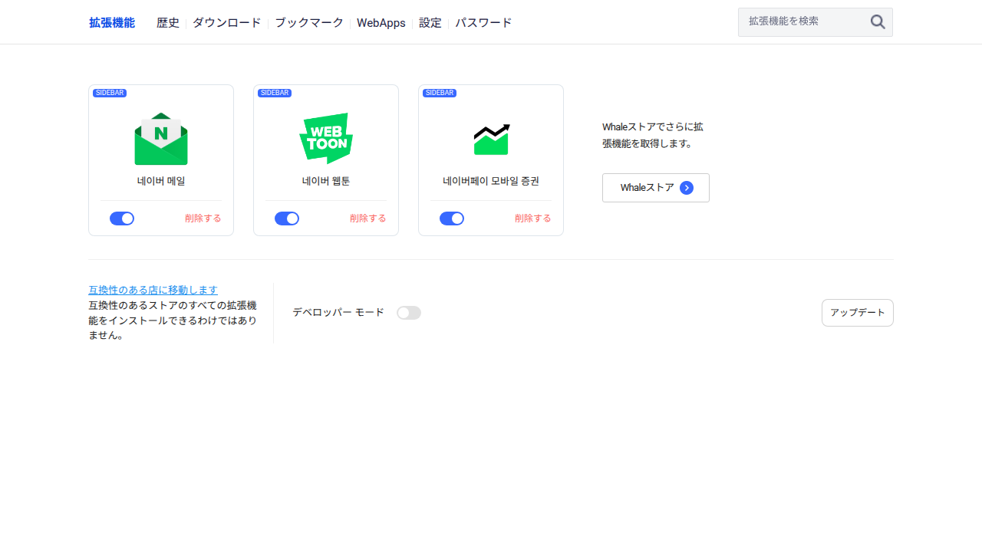Click the 네이버 메일 envelope icon

pyautogui.click(x=161, y=139)
